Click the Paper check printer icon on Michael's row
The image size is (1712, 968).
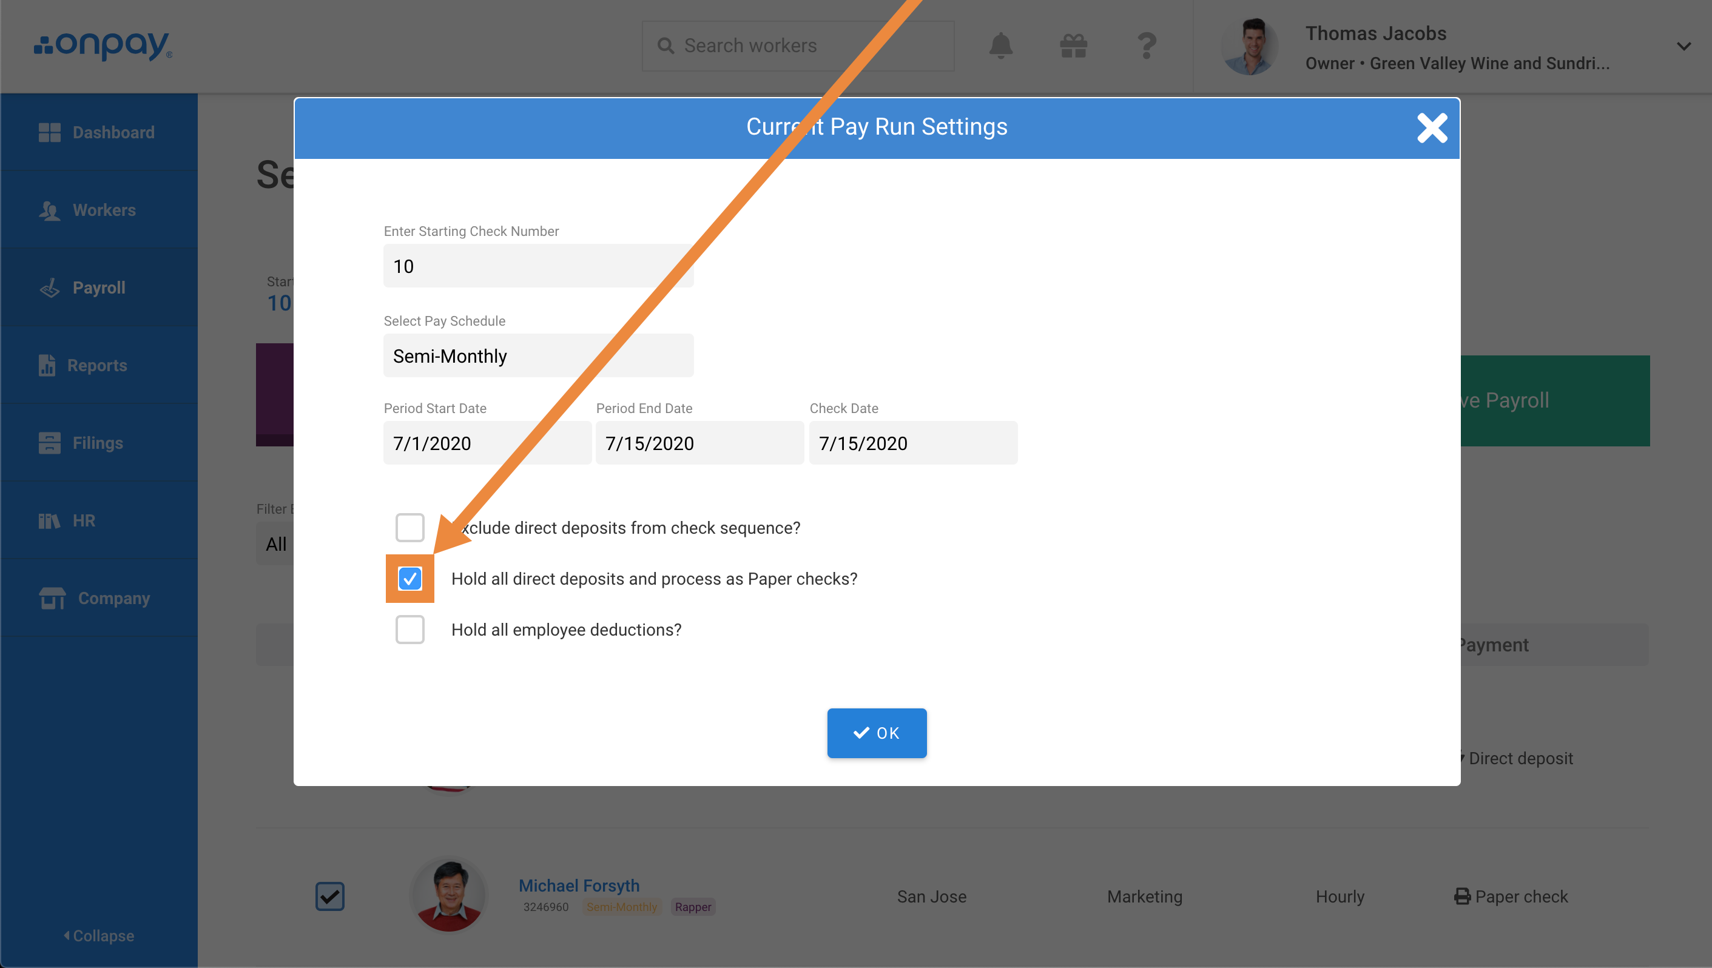(1462, 896)
